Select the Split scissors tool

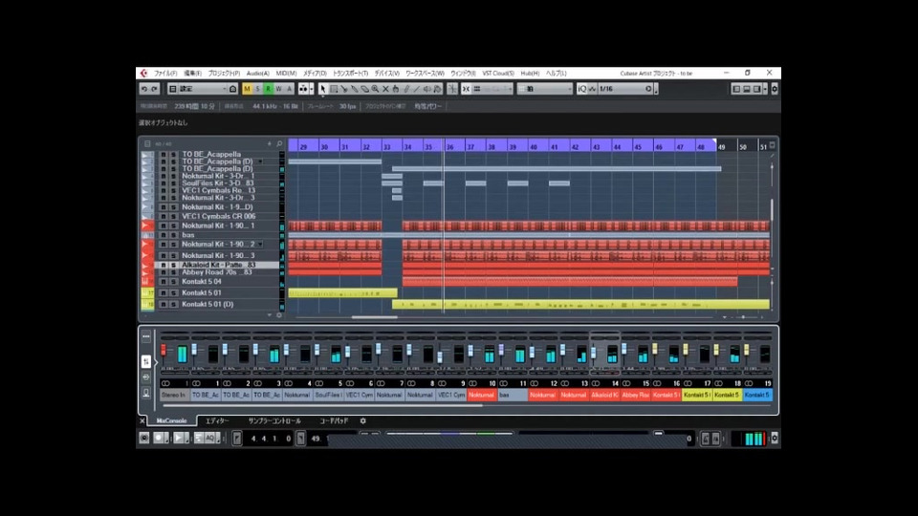click(x=344, y=89)
